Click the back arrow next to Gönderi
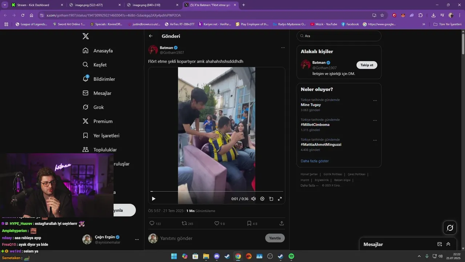The height and width of the screenshot is (262, 465). coord(151,36)
